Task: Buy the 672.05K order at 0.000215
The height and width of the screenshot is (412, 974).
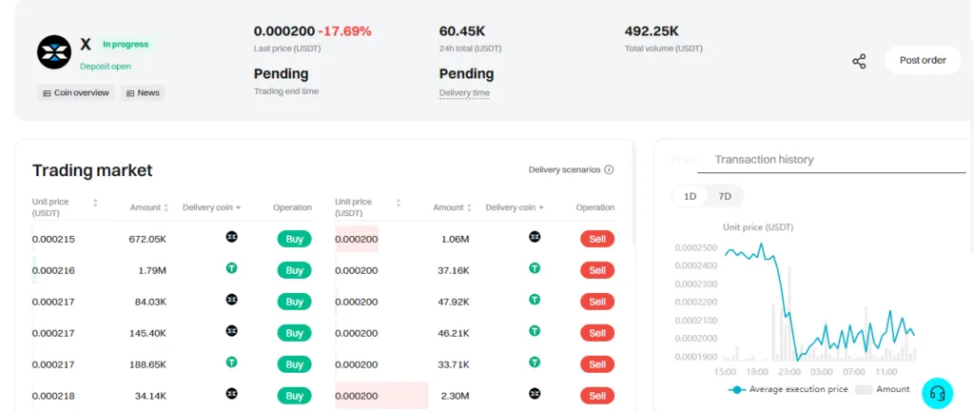Action: click(295, 239)
